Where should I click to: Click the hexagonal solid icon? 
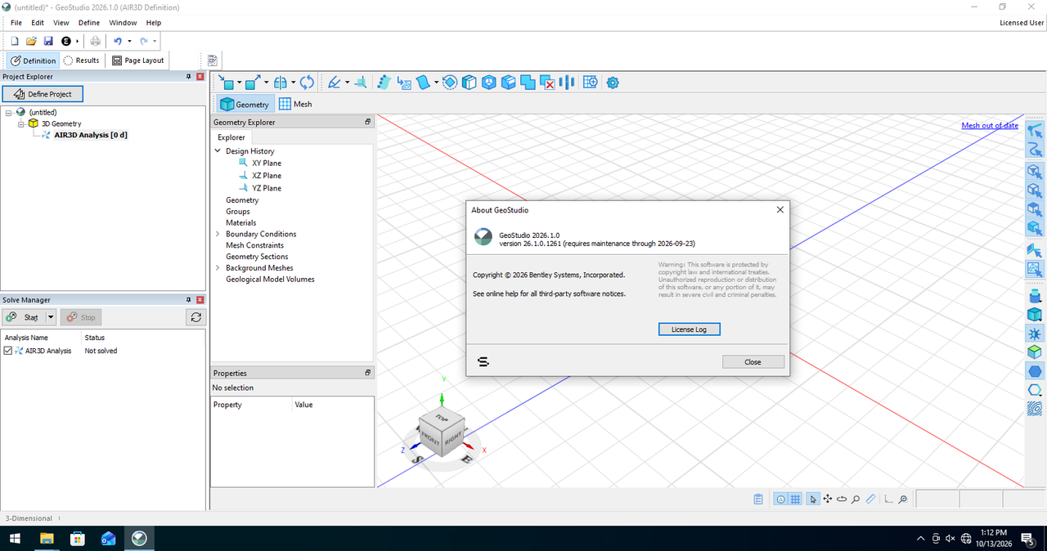coord(488,82)
